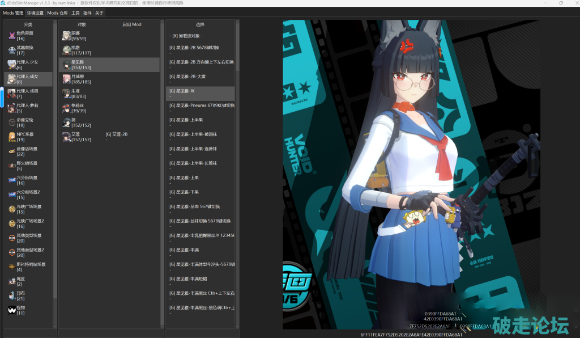The height and width of the screenshot is (338, 580).
Task: Click 艾莲 character avatar in object list
Action: click(x=66, y=137)
